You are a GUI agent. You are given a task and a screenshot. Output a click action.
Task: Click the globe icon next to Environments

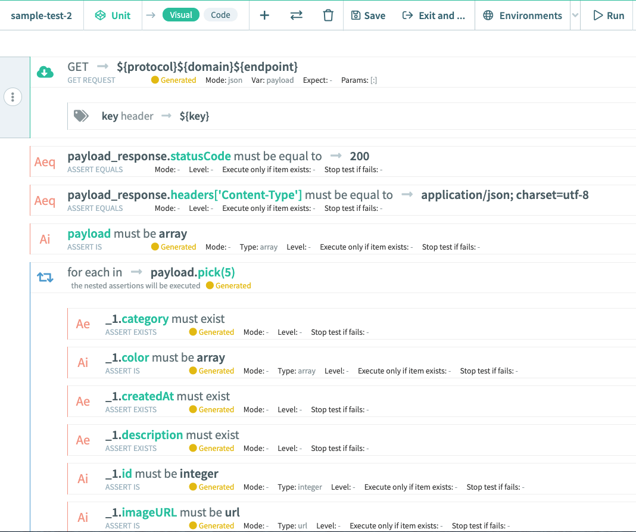tap(487, 15)
